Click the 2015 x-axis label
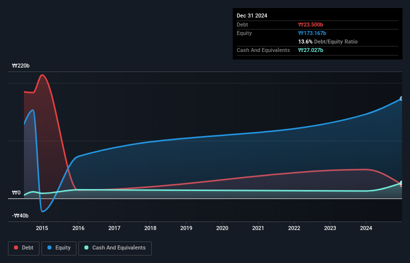The width and height of the screenshot is (410, 263). pyautogui.click(x=42, y=228)
